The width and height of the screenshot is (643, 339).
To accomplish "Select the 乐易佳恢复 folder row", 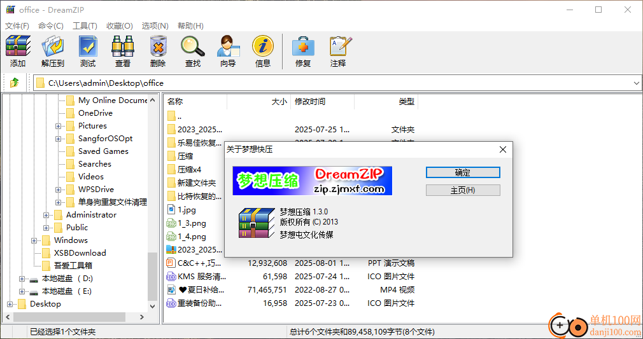I will point(195,142).
